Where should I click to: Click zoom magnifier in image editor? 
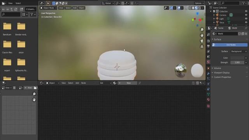[x=34, y=94]
